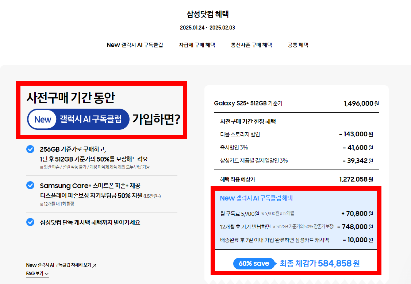The width and height of the screenshot is (411, 284).
Task: Click the discount amount - 143,000 원
Action: (x=356, y=134)
